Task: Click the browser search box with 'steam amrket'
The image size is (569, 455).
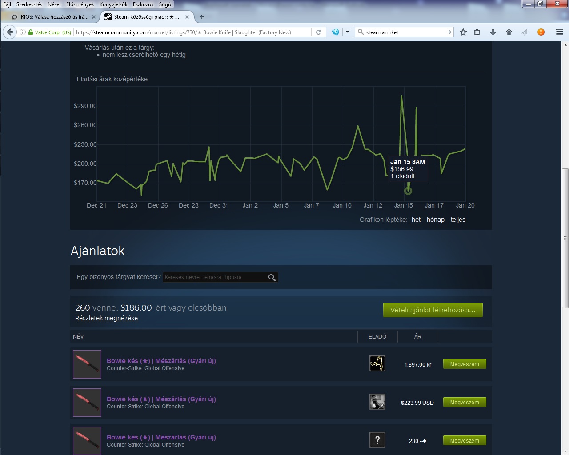Action: [405, 32]
